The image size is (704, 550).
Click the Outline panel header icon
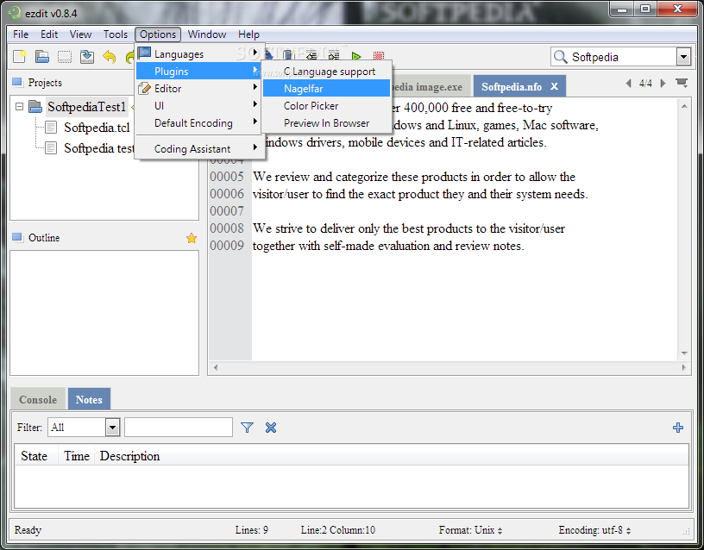point(17,237)
